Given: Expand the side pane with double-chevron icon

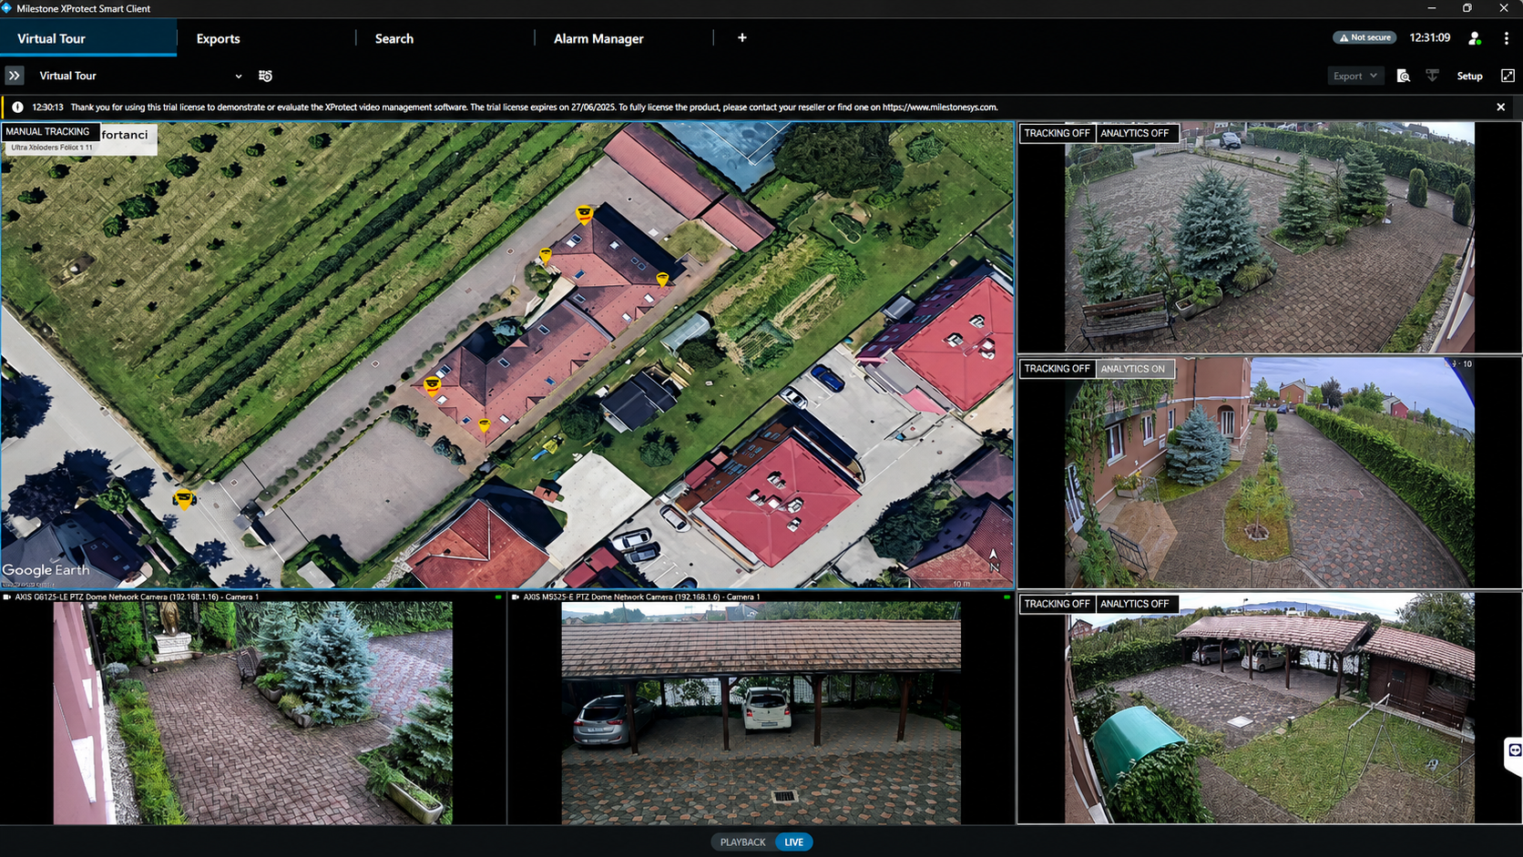Looking at the screenshot, I should [x=14, y=76].
